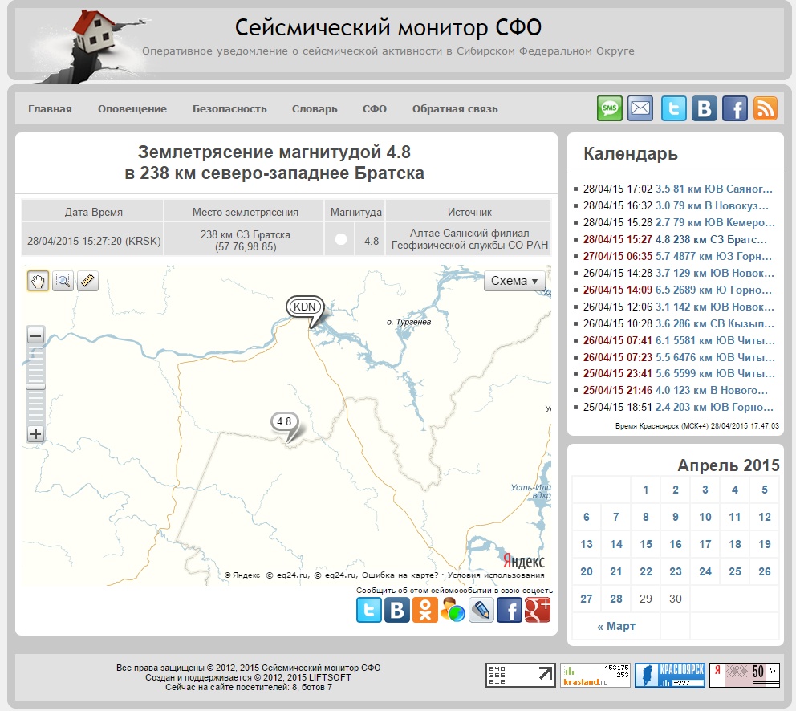Open the Схема map type dropdown
The width and height of the screenshot is (796, 711).
pos(514,281)
